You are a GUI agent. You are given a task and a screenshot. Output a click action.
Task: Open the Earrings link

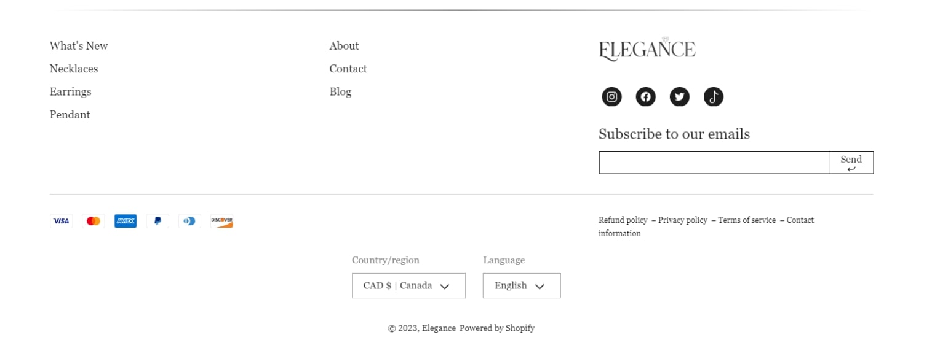(x=70, y=92)
